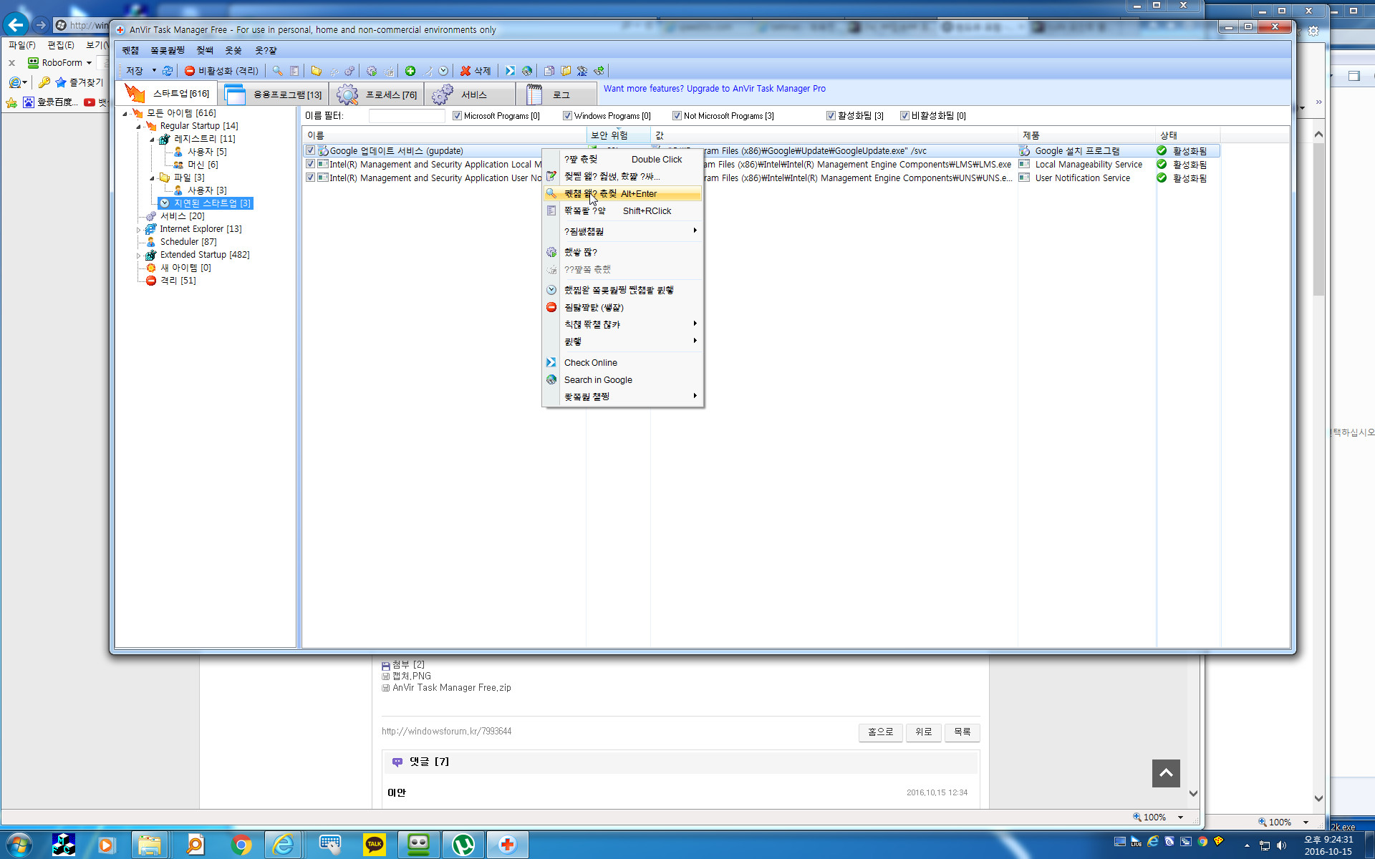This screenshot has height=859, width=1375.
Task: Click the yellow open folder toolbar icon
Action: pos(316,71)
